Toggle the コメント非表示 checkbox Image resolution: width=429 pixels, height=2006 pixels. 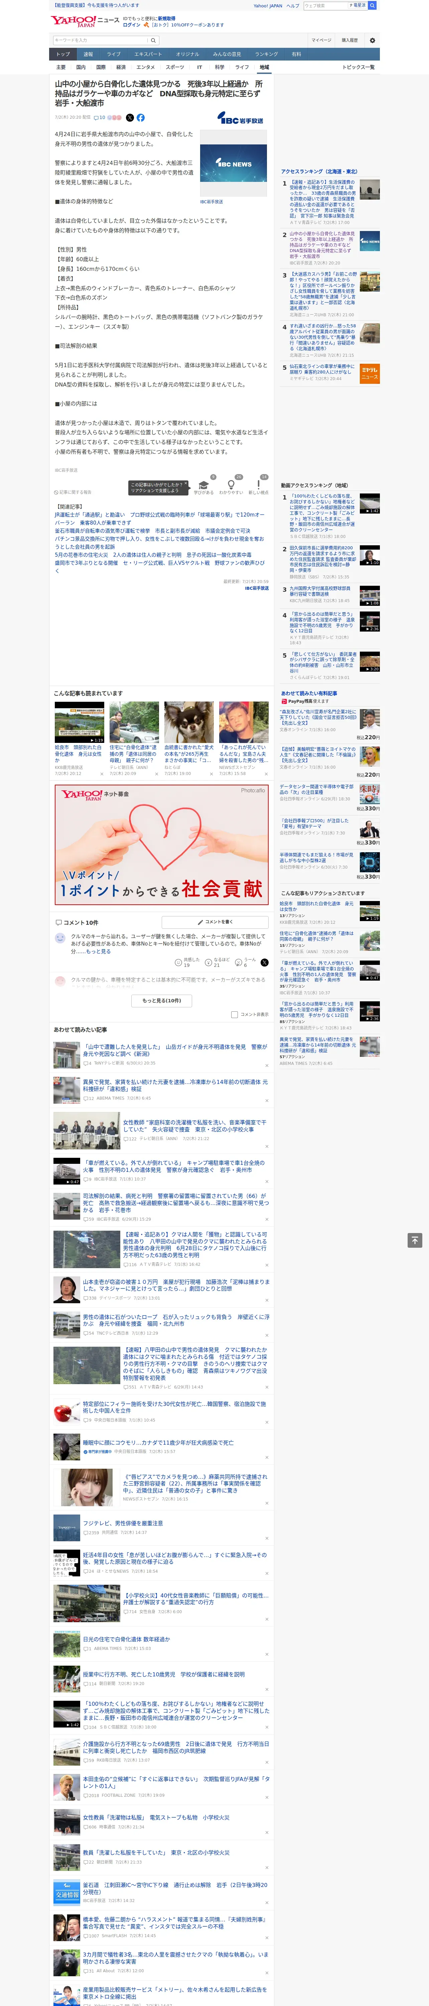[234, 1015]
